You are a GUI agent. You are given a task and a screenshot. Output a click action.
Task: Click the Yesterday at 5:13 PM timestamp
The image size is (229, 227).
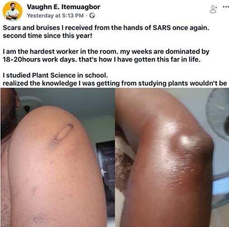55,15
